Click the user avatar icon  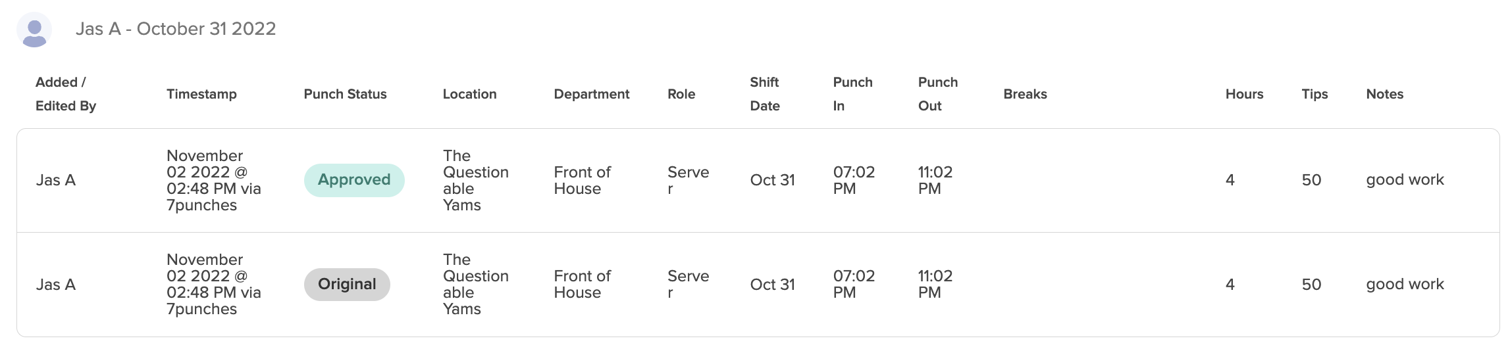(x=34, y=30)
